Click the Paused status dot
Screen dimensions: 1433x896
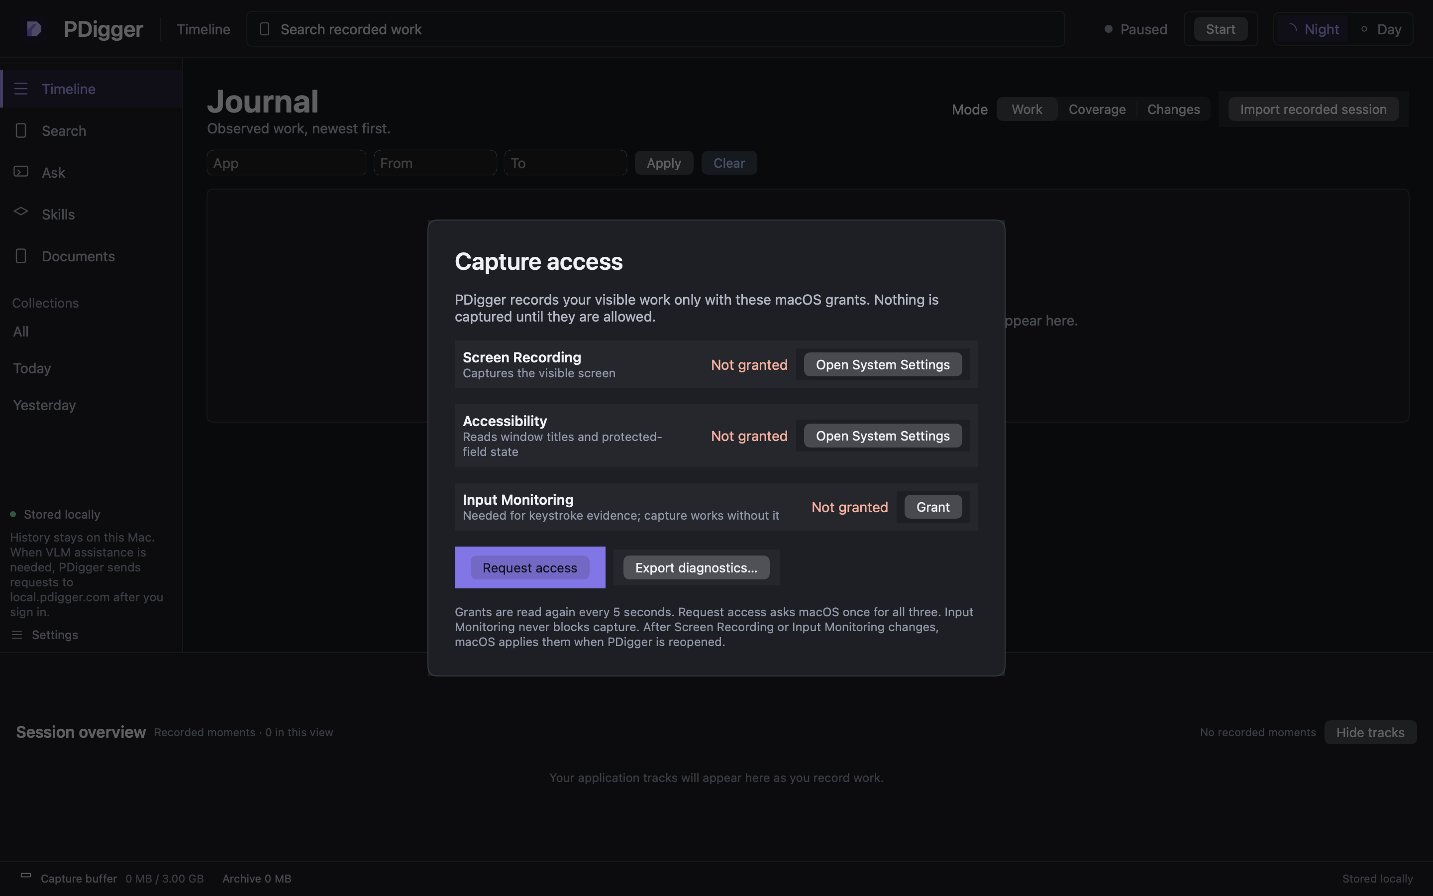[x=1108, y=28]
